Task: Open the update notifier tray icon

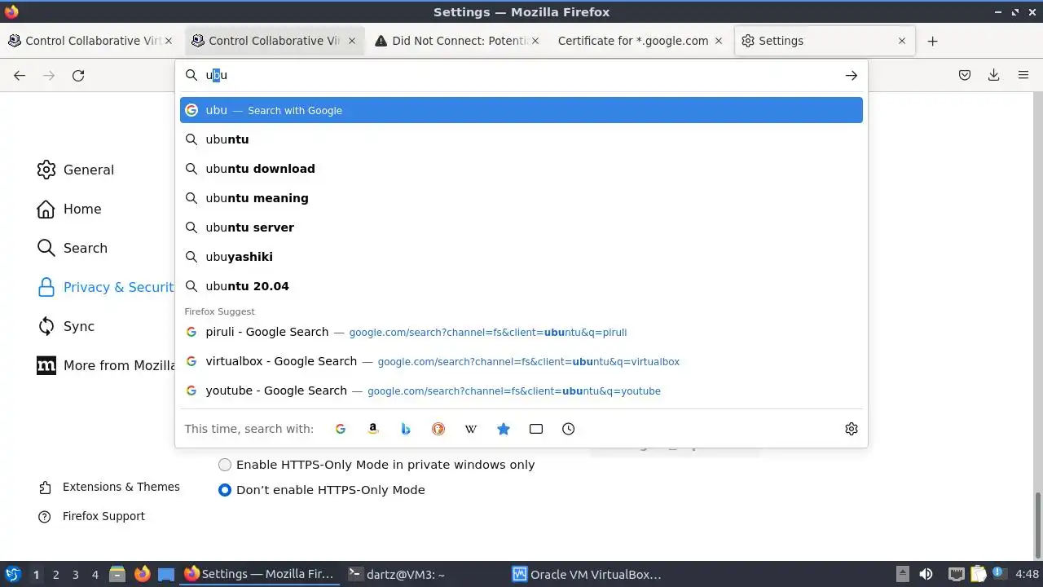Action: (x=998, y=574)
